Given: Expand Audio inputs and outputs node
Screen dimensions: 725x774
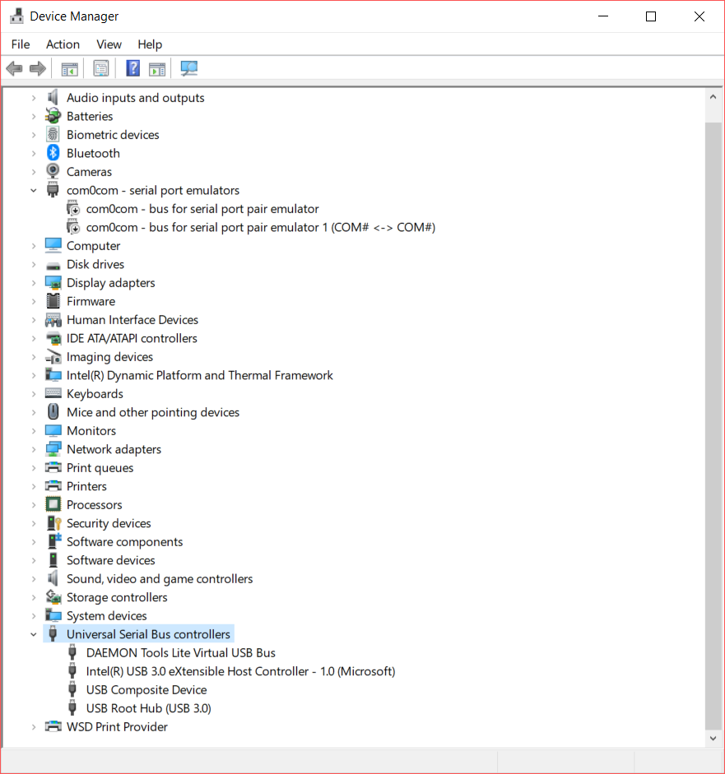Looking at the screenshot, I should [x=34, y=98].
